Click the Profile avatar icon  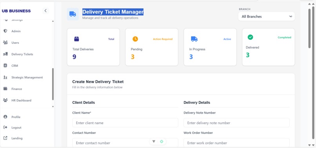5,117
